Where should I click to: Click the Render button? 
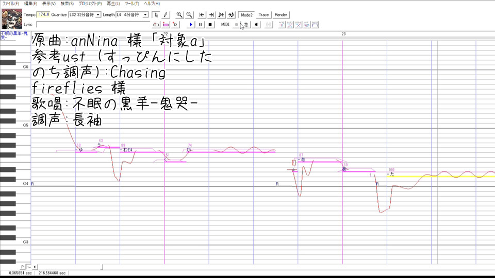click(x=280, y=15)
